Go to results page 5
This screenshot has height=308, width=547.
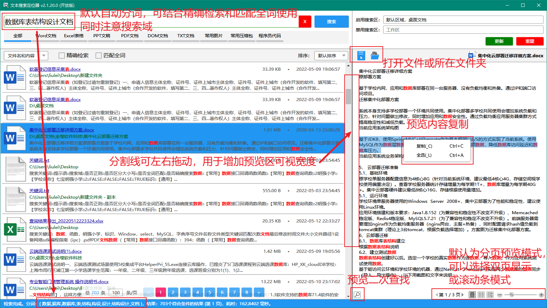tap(210, 292)
